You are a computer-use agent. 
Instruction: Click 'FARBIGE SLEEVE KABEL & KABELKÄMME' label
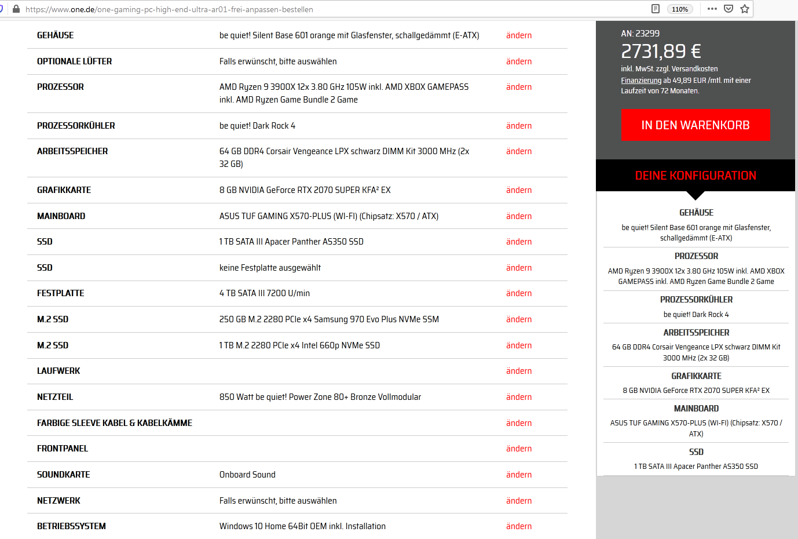[x=115, y=423]
